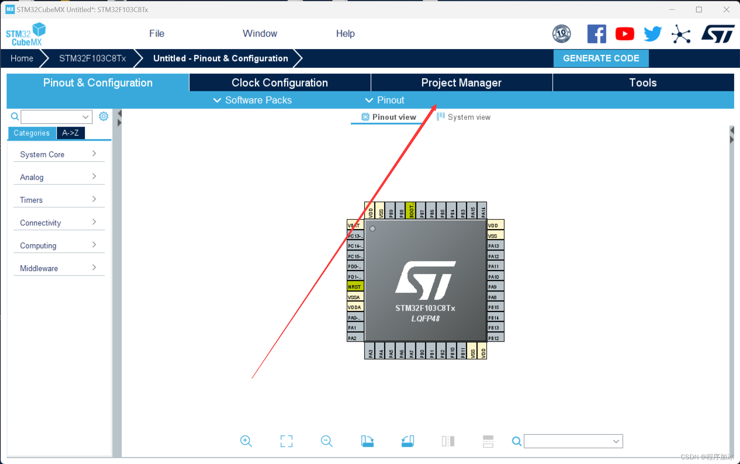Go to Home breadcrumb link
Screen dimensions: 740x464
(x=21, y=58)
